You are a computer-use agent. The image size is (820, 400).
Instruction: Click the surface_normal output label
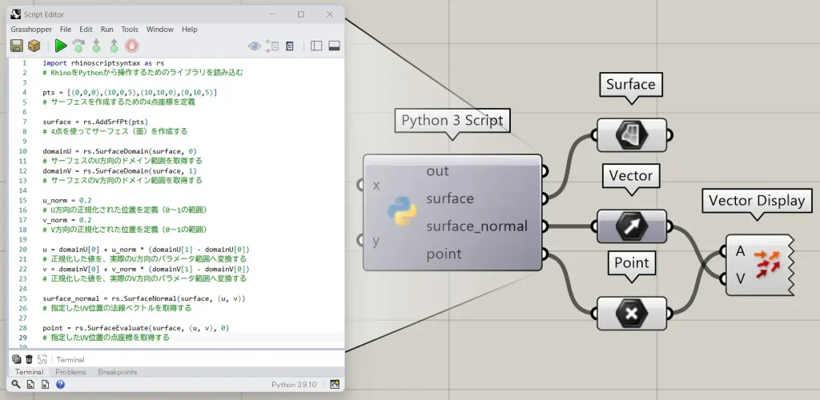pyautogui.click(x=477, y=226)
